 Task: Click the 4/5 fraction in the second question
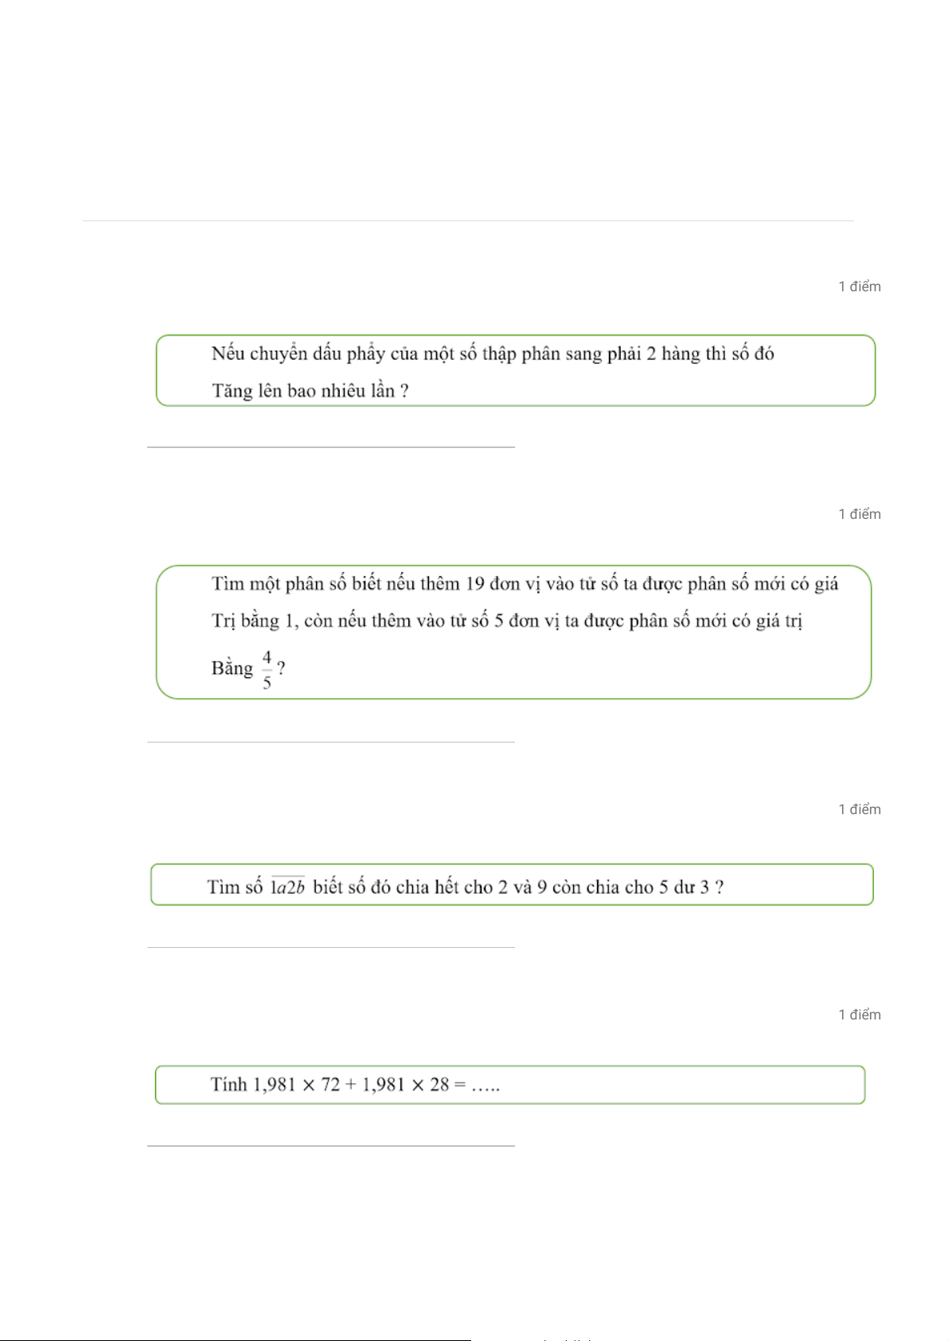coord(267,669)
